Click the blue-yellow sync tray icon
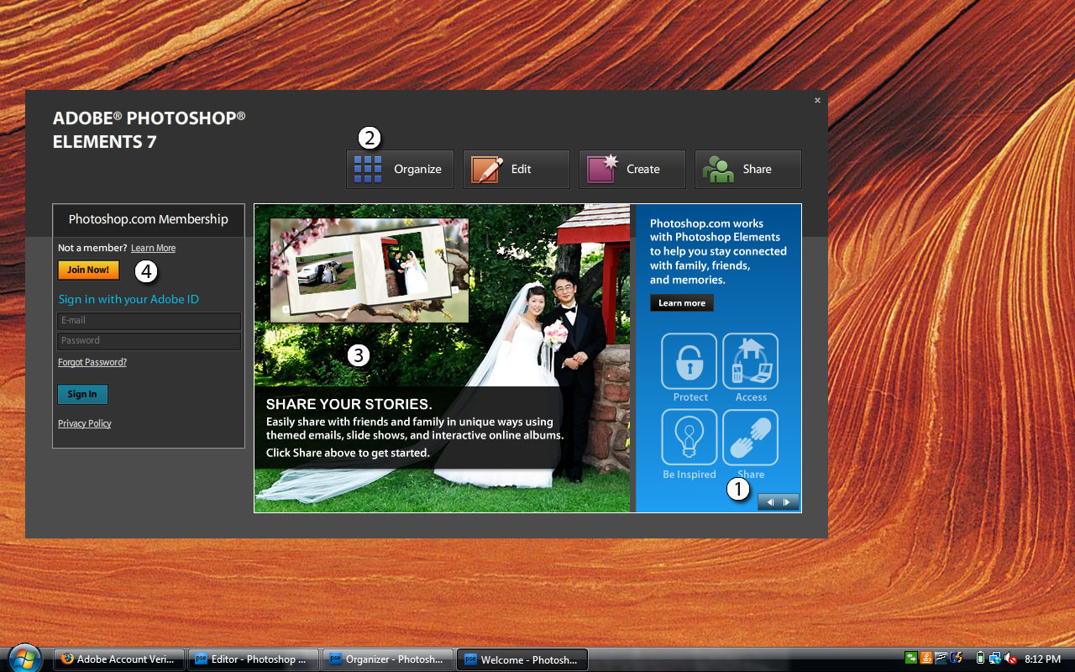1075x672 pixels. point(956,658)
